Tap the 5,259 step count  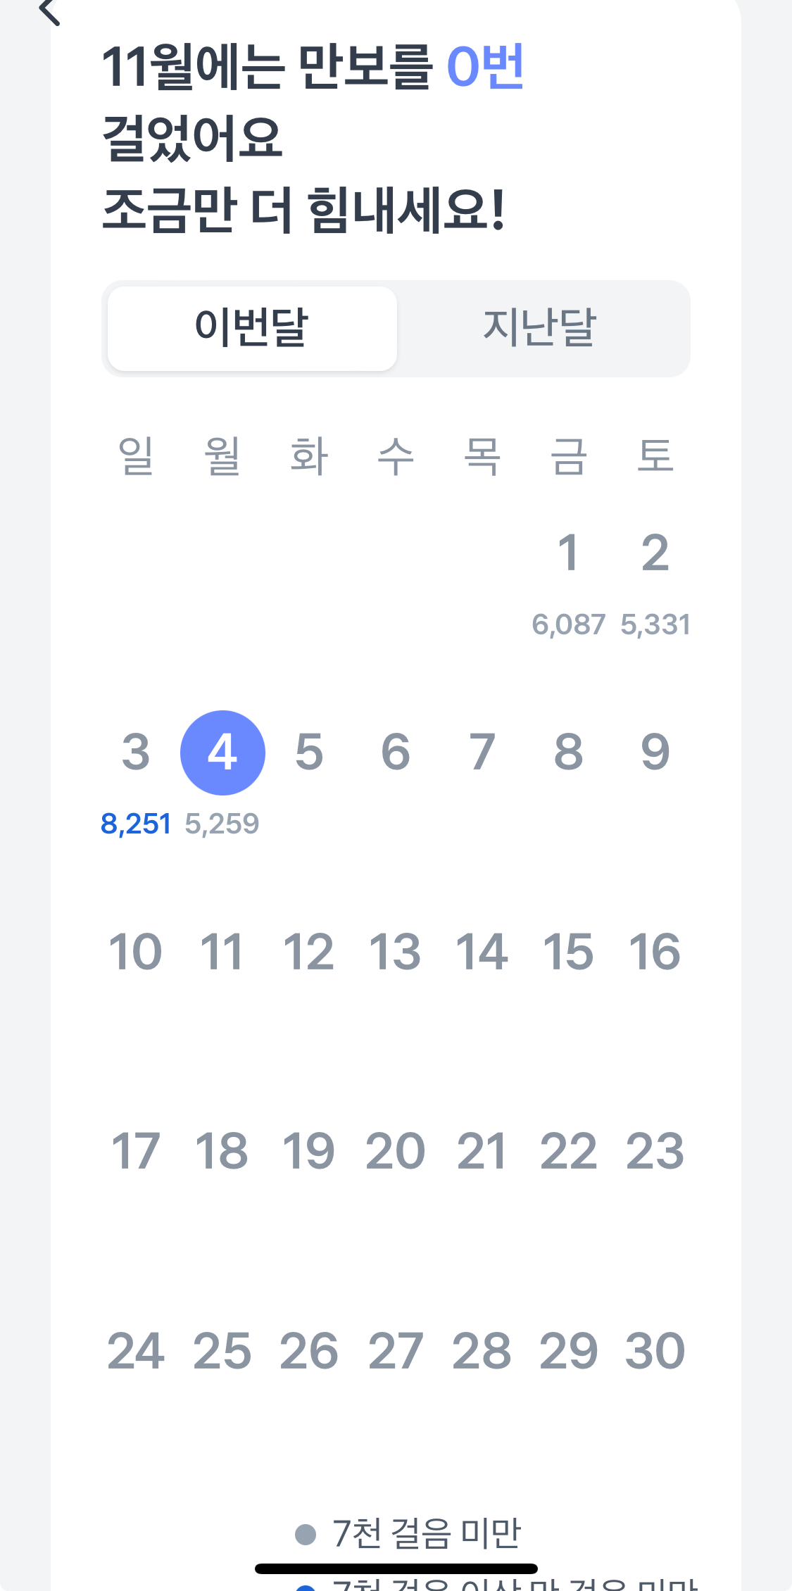pyautogui.click(x=222, y=824)
